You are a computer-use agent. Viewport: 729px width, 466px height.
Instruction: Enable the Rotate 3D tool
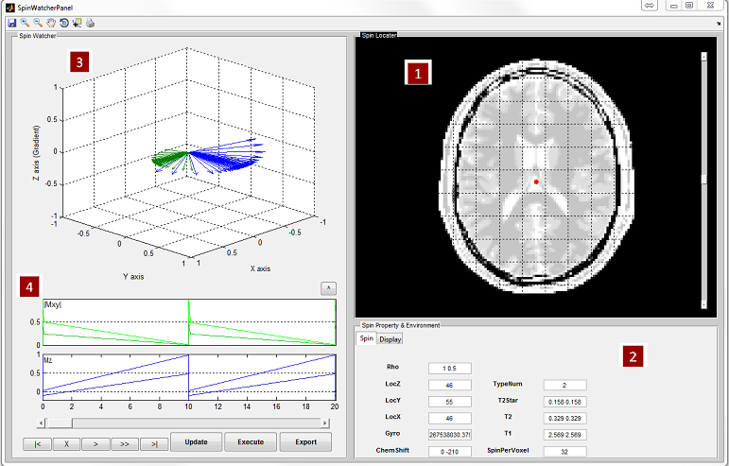coord(64,23)
